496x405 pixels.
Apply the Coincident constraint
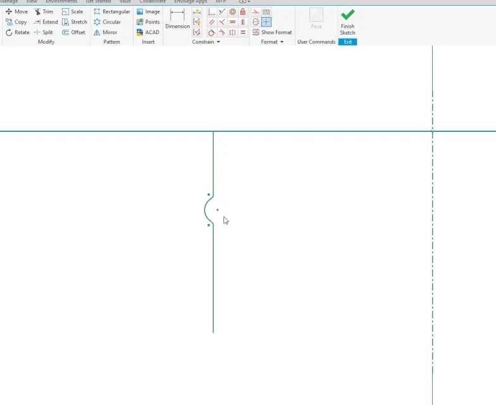tap(211, 12)
